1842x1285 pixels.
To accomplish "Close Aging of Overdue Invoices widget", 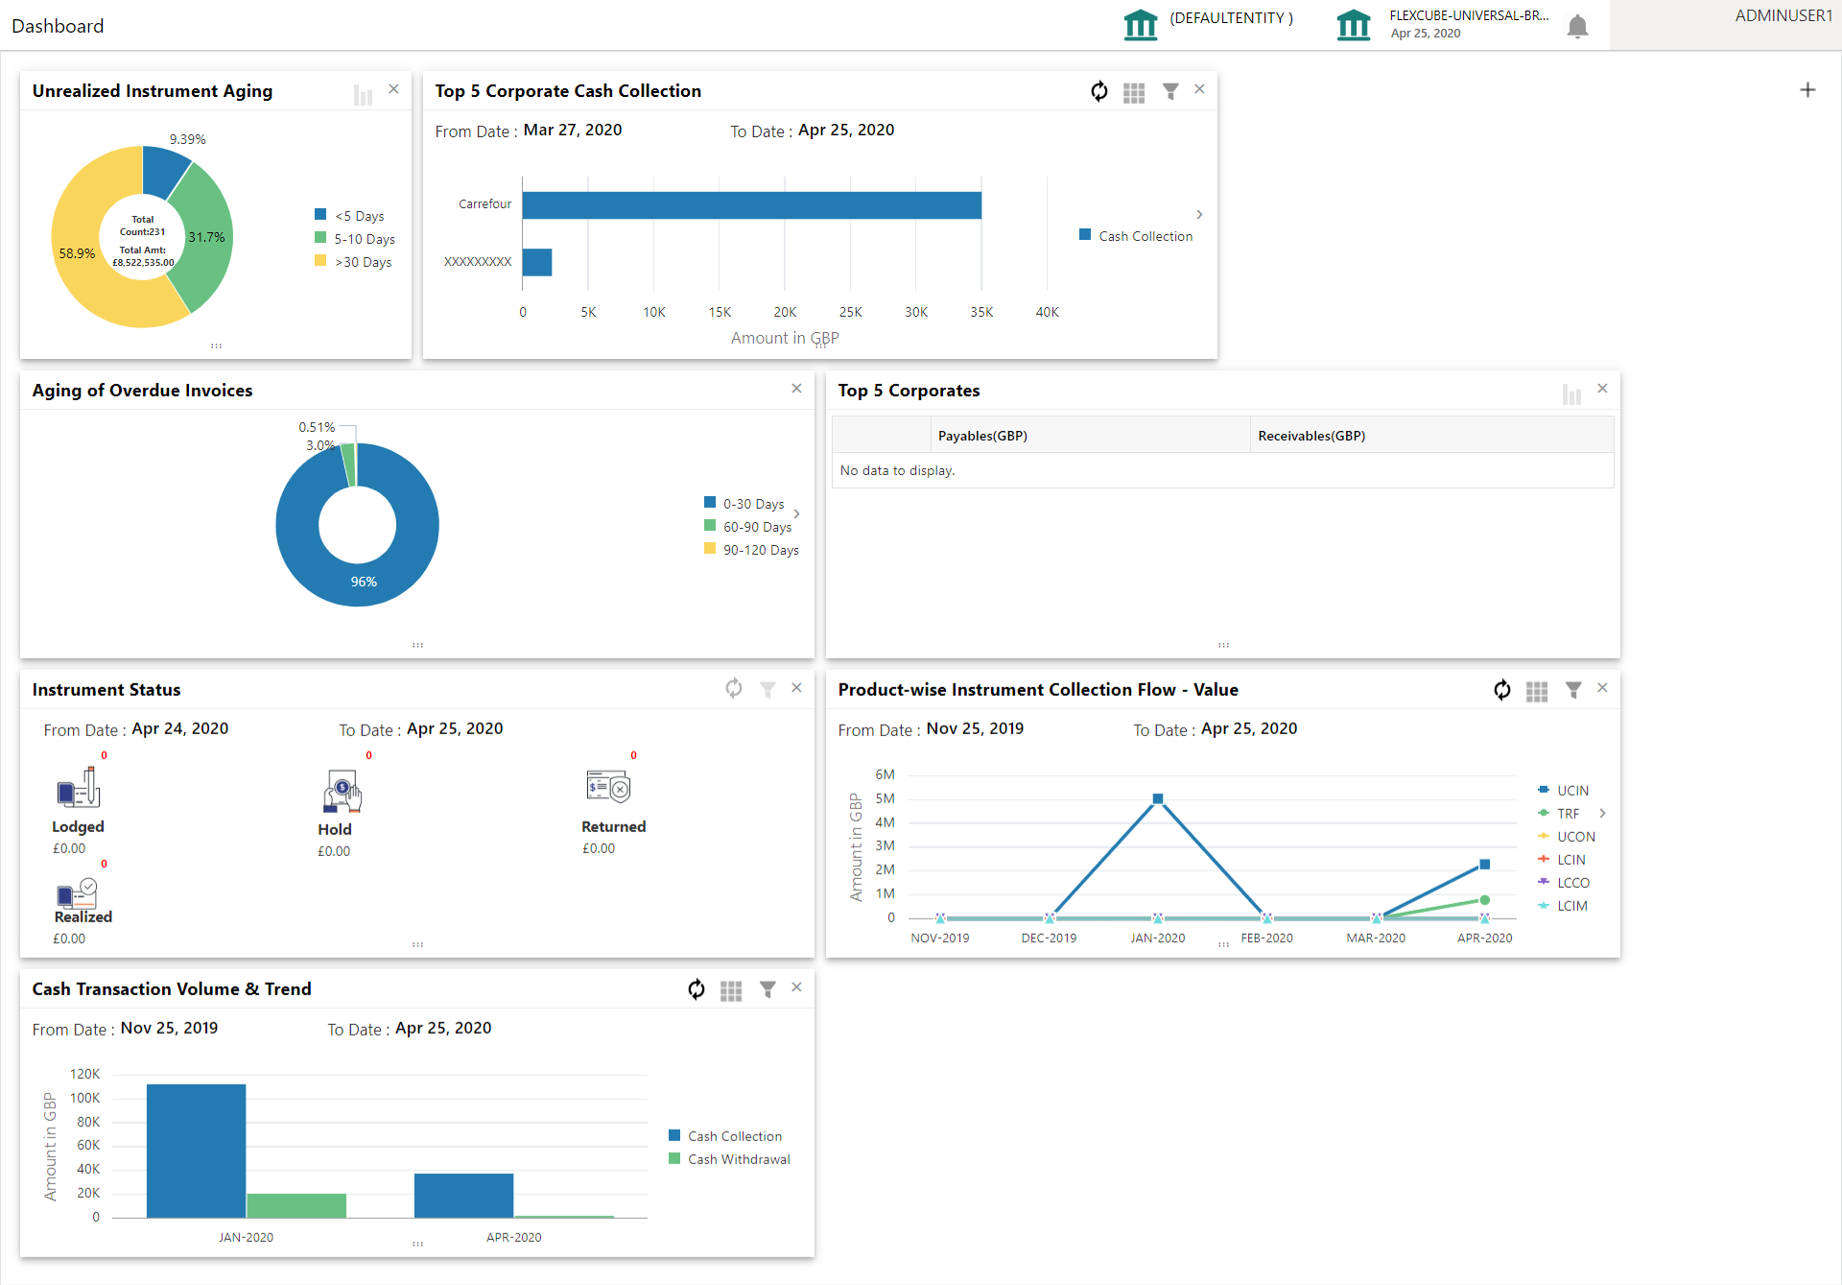I will pos(796,389).
